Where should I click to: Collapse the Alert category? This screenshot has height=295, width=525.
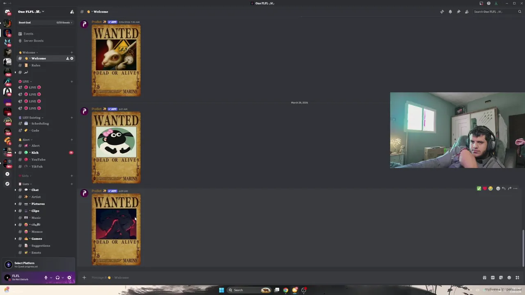[x=25, y=140]
